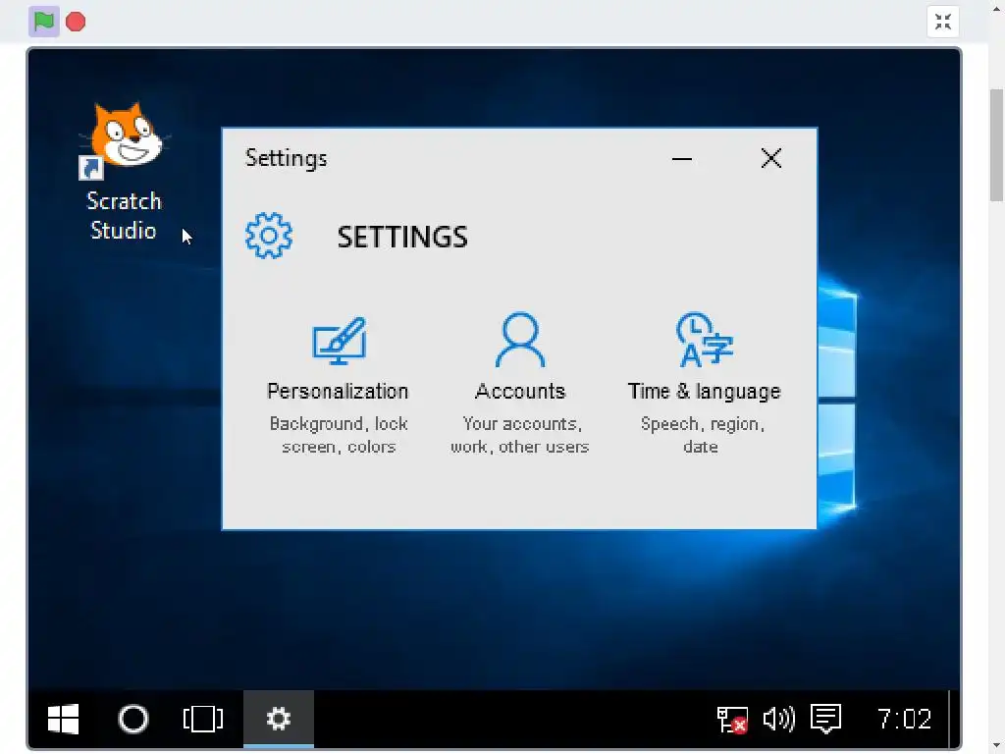The width and height of the screenshot is (1005, 754).
Task: Open the network status tray icon
Action: 732,720
